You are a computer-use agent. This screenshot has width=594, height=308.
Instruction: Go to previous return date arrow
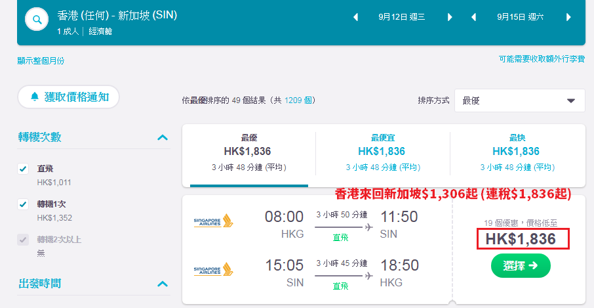(x=473, y=17)
